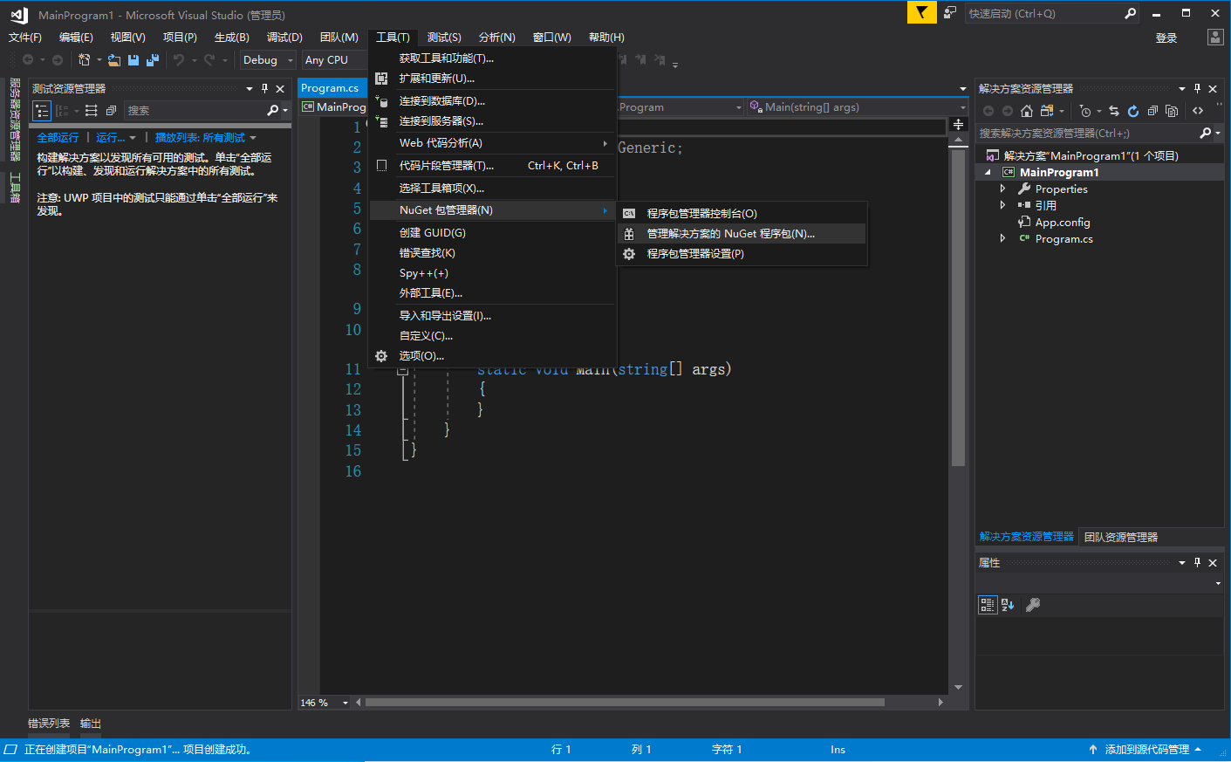Click the editor vertical scrollbar
Screen dimensions: 1231x762
(958, 307)
